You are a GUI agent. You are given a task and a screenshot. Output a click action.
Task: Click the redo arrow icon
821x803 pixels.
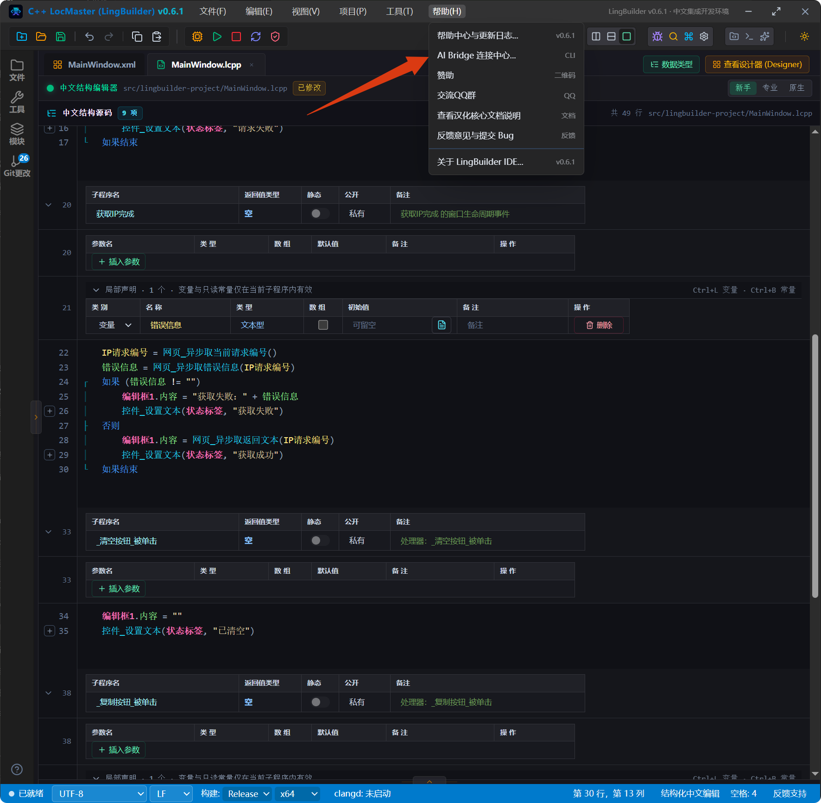[109, 37]
